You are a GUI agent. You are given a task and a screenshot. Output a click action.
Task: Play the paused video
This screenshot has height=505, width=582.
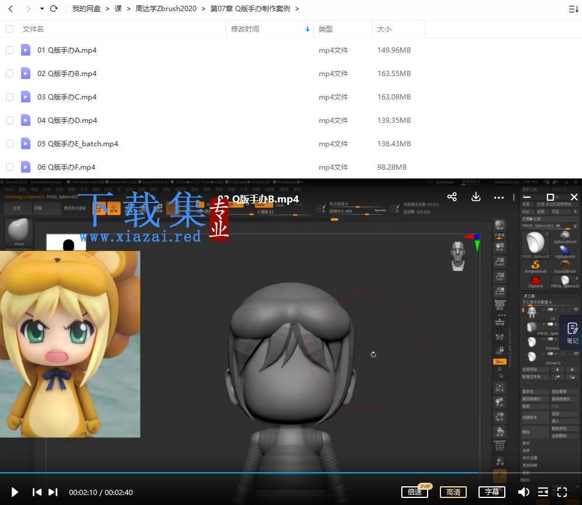(15, 492)
